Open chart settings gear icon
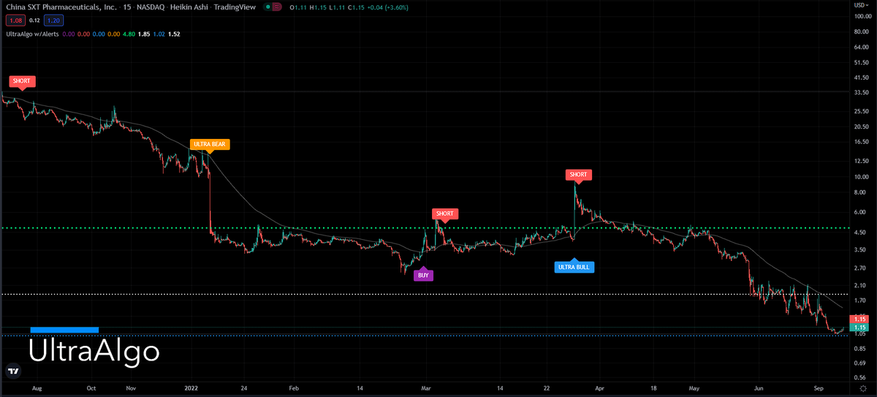Viewport: 877px width, 397px height. (x=864, y=388)
